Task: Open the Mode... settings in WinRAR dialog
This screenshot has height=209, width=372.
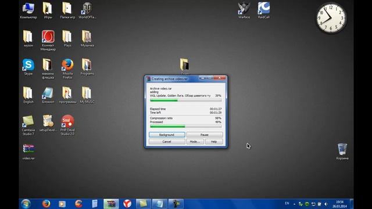Action: (195, 142)
